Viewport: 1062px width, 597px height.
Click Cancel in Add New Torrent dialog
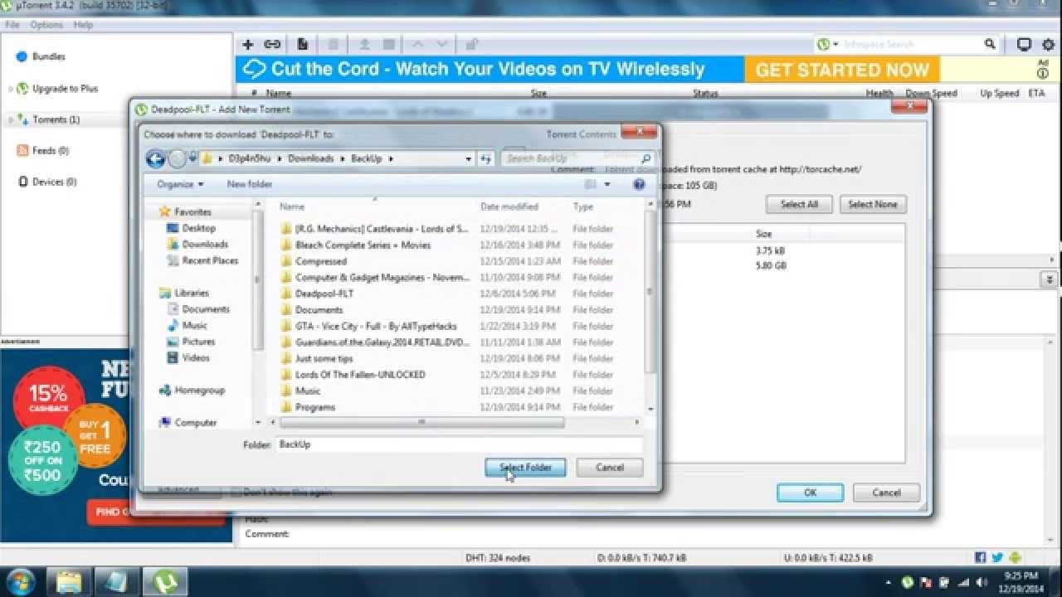click(x=886, y=493)
